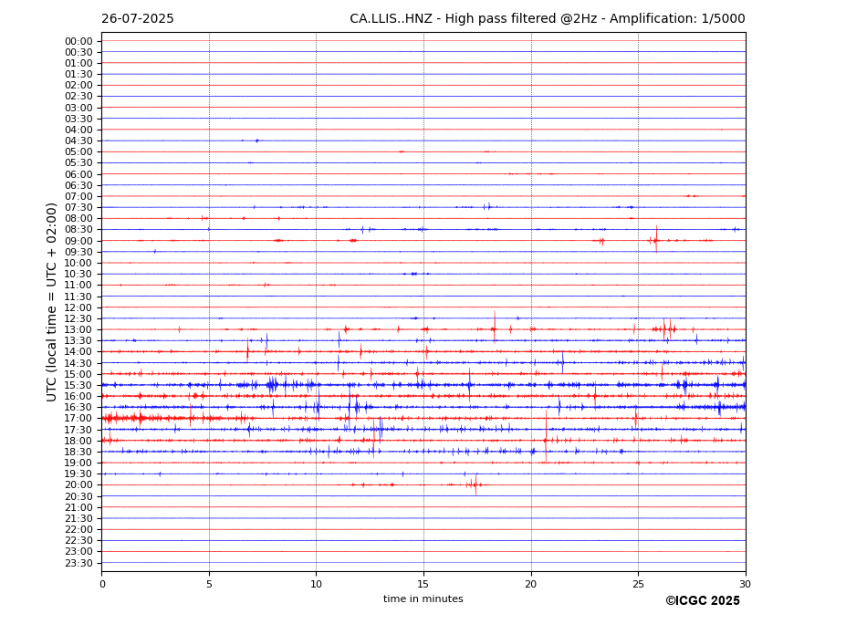
Task: Click the ©ICGC 2025 copyright text
Action: click(x=703, y=601)
